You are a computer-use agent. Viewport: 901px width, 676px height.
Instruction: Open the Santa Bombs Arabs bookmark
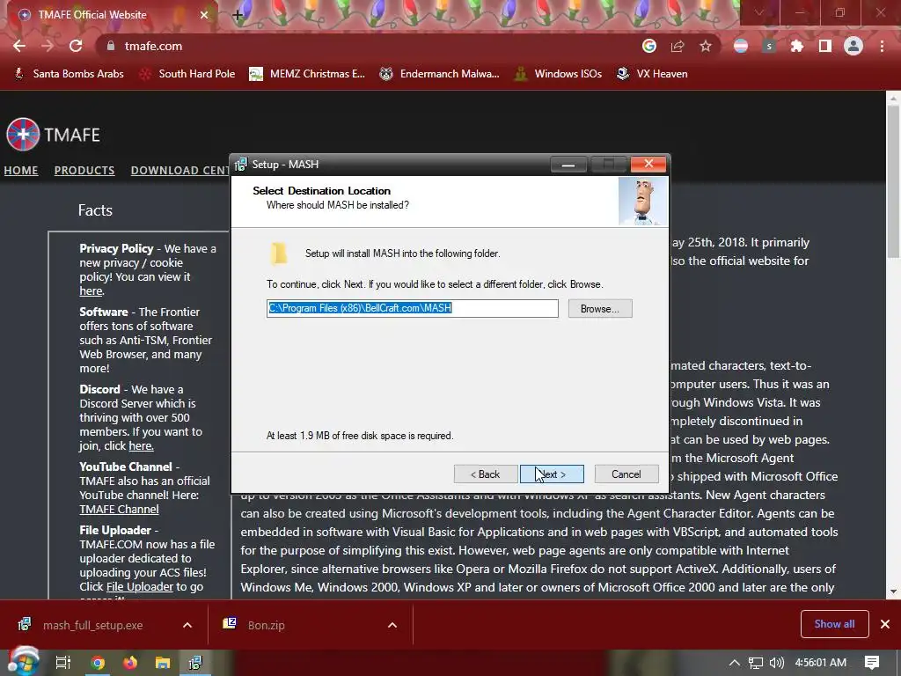[69, 74]
